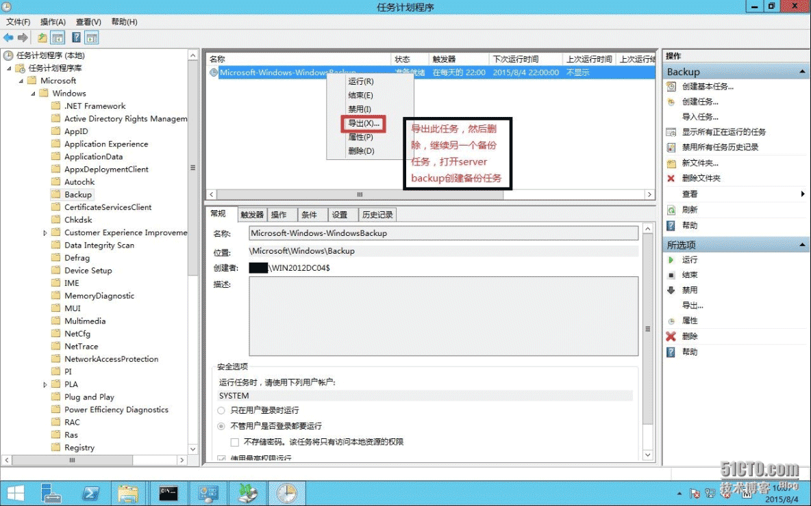Select 'run only when user is logged on' radio
Image resolution: width=811 pixels, height=506 pixels.
point(221,410)
